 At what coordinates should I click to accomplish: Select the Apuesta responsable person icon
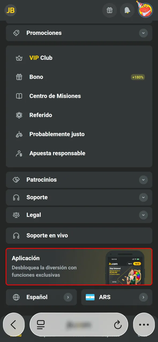click(19, 153)
